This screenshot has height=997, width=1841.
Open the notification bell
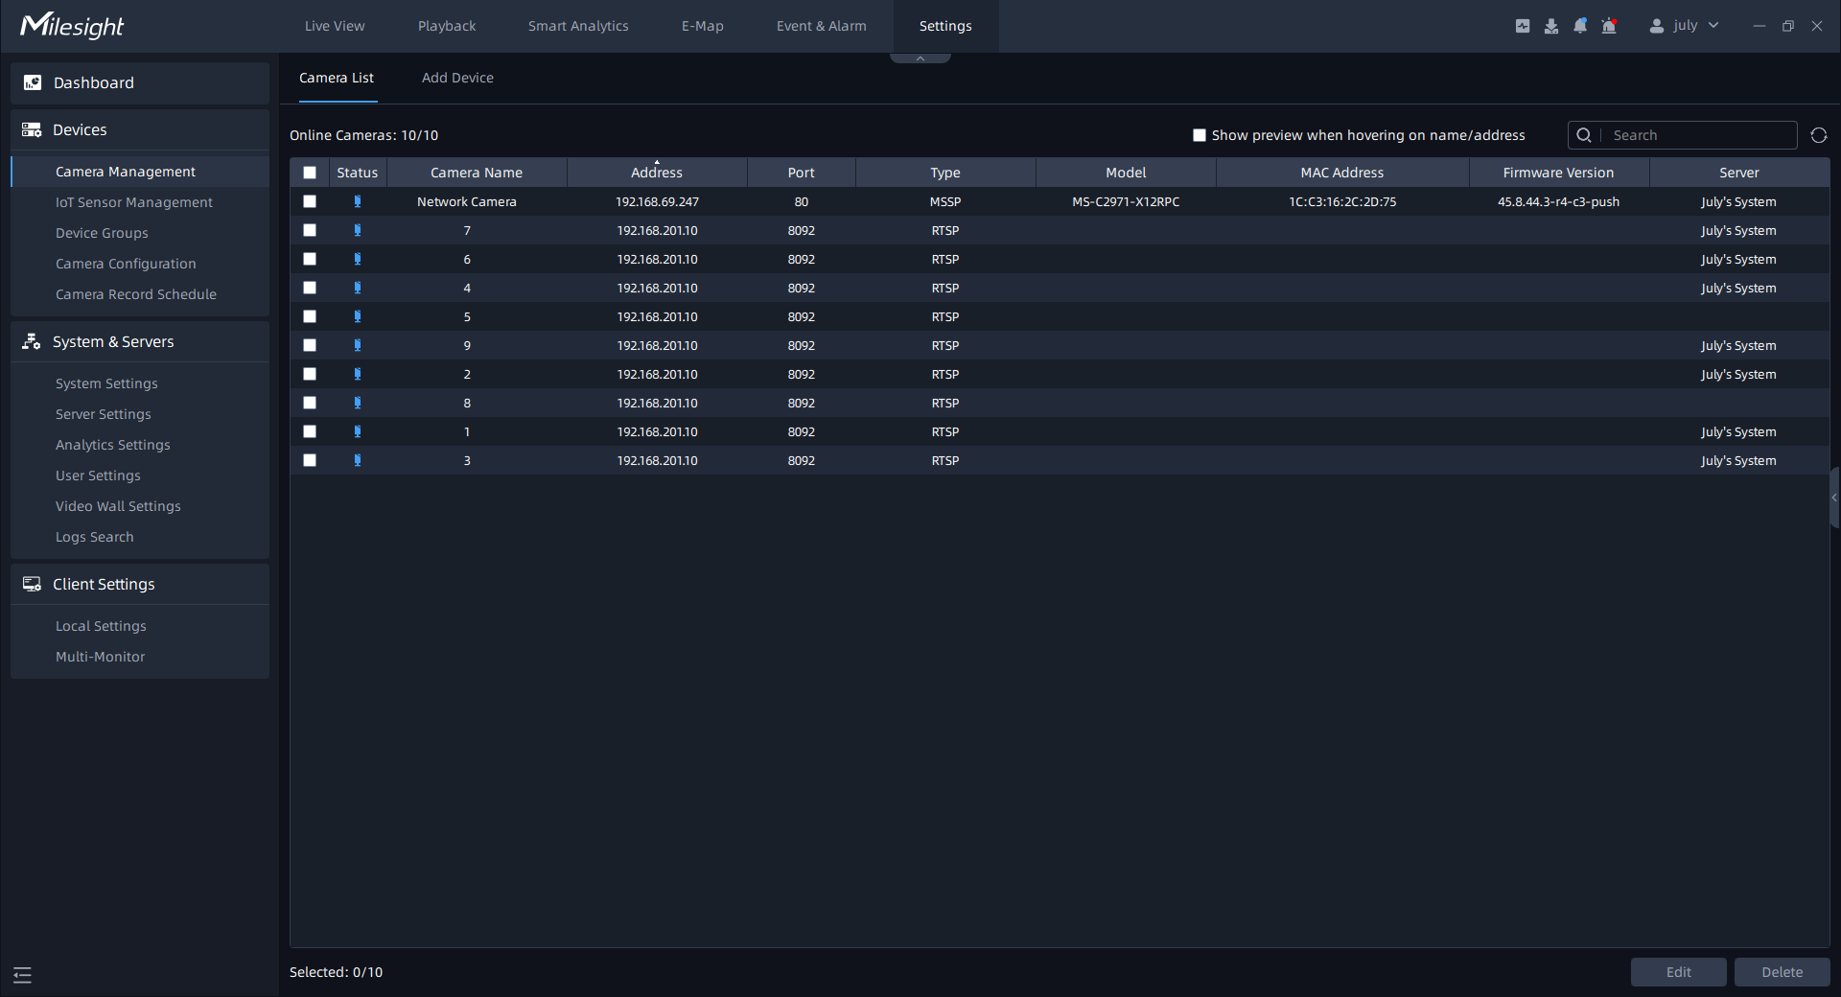pos(1580,26)
